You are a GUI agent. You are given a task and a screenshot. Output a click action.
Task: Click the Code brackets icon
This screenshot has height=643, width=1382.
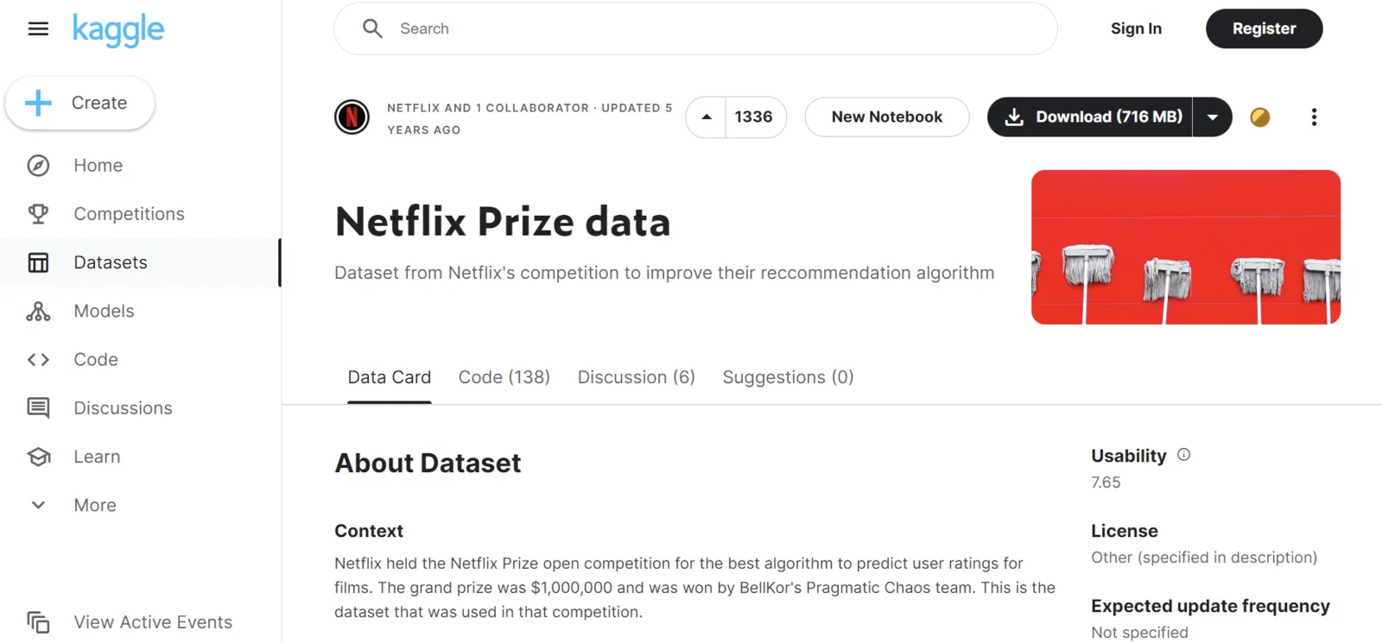click(38, 360)
